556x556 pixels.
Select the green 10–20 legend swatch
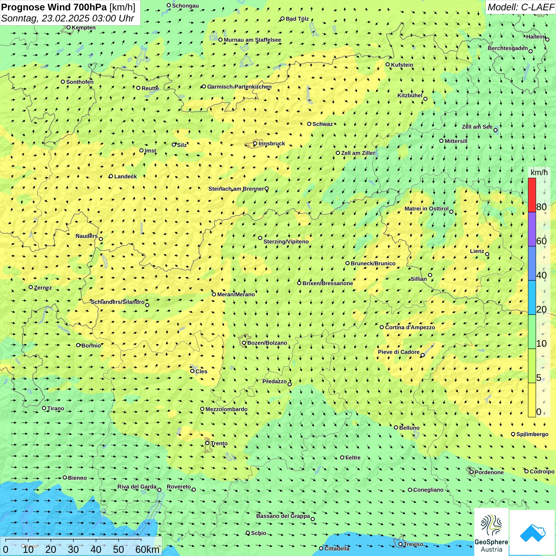[532, 332]
